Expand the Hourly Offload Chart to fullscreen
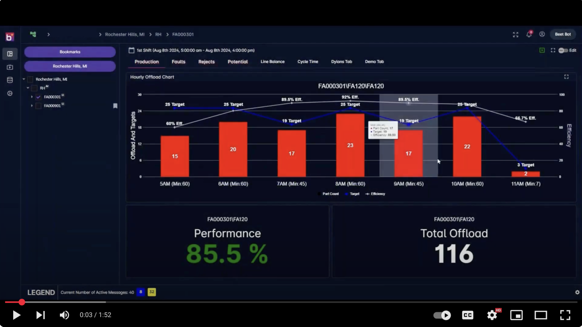 [566, 77]
